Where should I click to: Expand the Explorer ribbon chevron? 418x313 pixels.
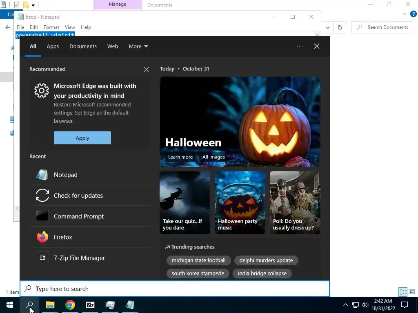click(405, 14)
